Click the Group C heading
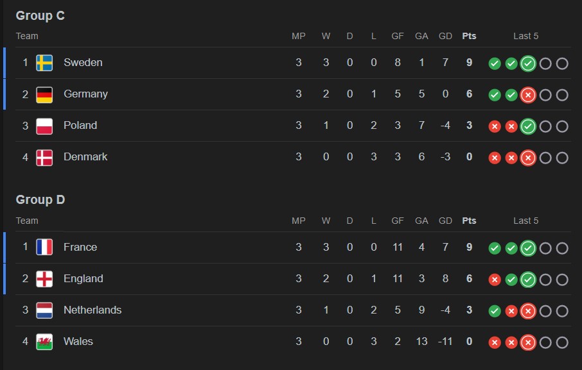The width and height of the screenshot is (582, 370). pyautogui.click(x=40, y=16)
